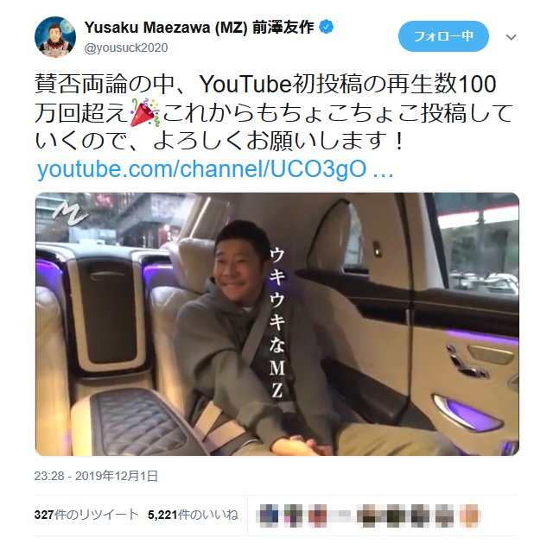The height and width of the screenshot is (544, 553).
Task: Open the youtube.com/channel link
Action: [x=215, y=169]
